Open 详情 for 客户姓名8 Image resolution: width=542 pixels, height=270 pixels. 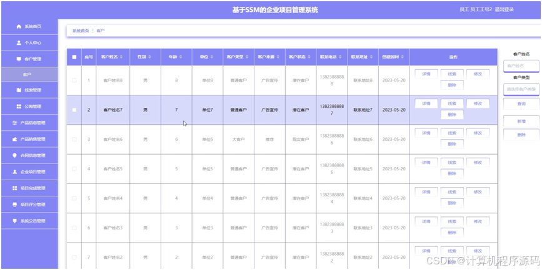[426, 74]
